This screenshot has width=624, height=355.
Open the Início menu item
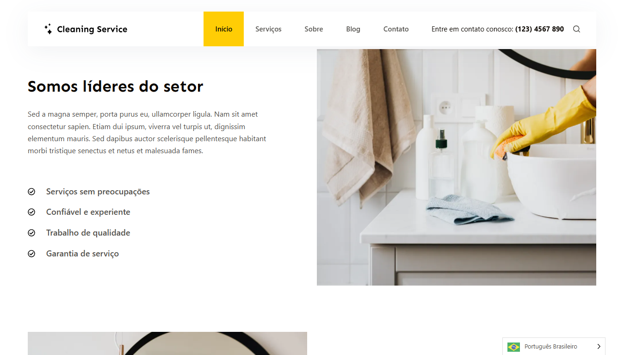[x=223, y=29]
